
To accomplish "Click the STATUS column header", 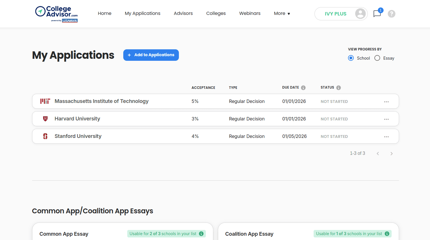I will tap(327, 87).
